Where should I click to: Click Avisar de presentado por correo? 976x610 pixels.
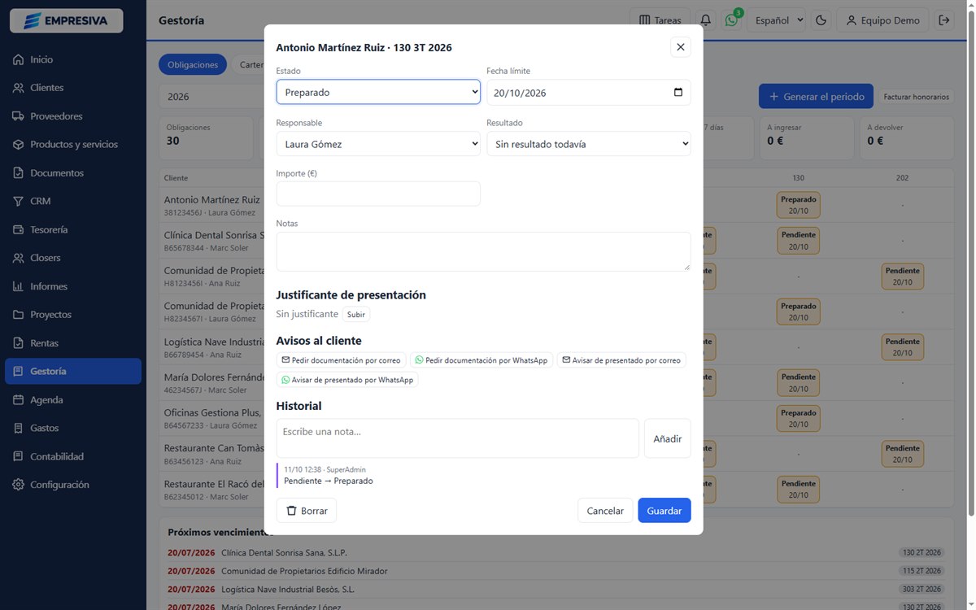(x=621, y=360)
